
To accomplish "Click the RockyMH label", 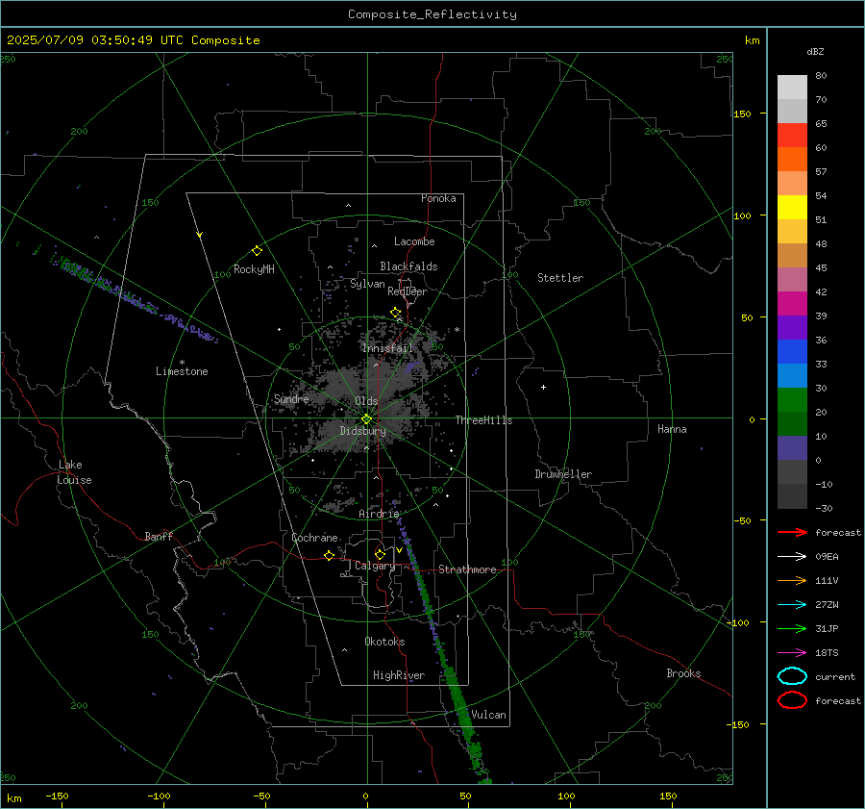I will pyautogui.click(x=254, y=269).
